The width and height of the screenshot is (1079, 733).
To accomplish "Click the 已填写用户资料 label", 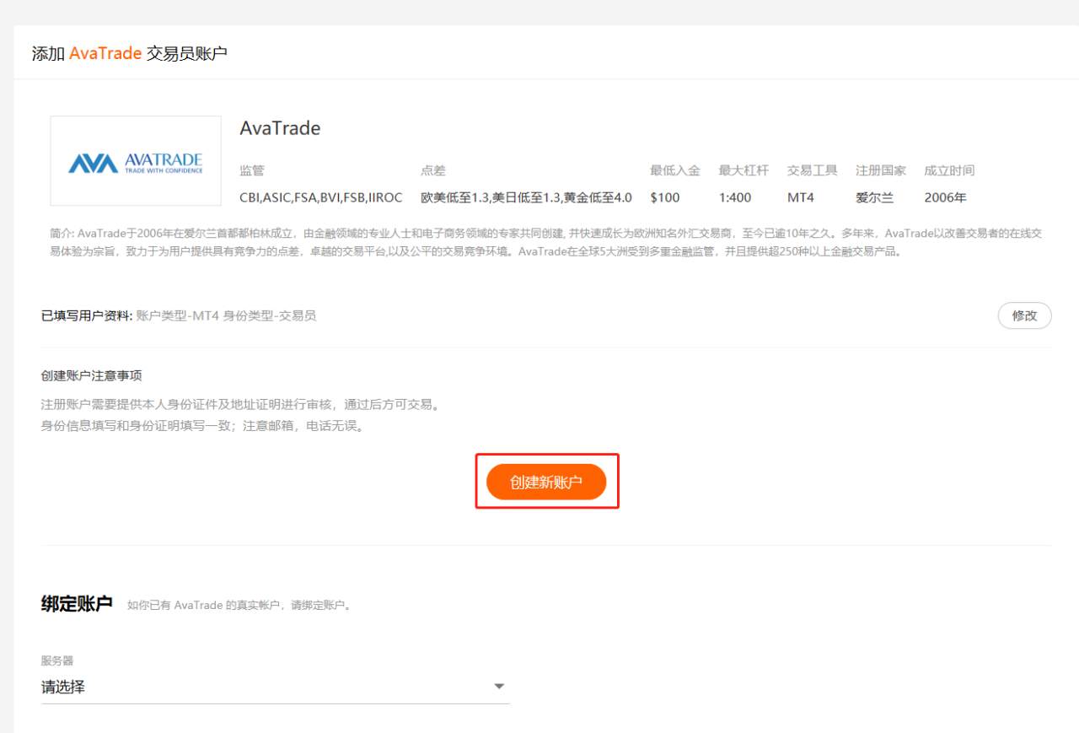I will (x=85, y=316).
